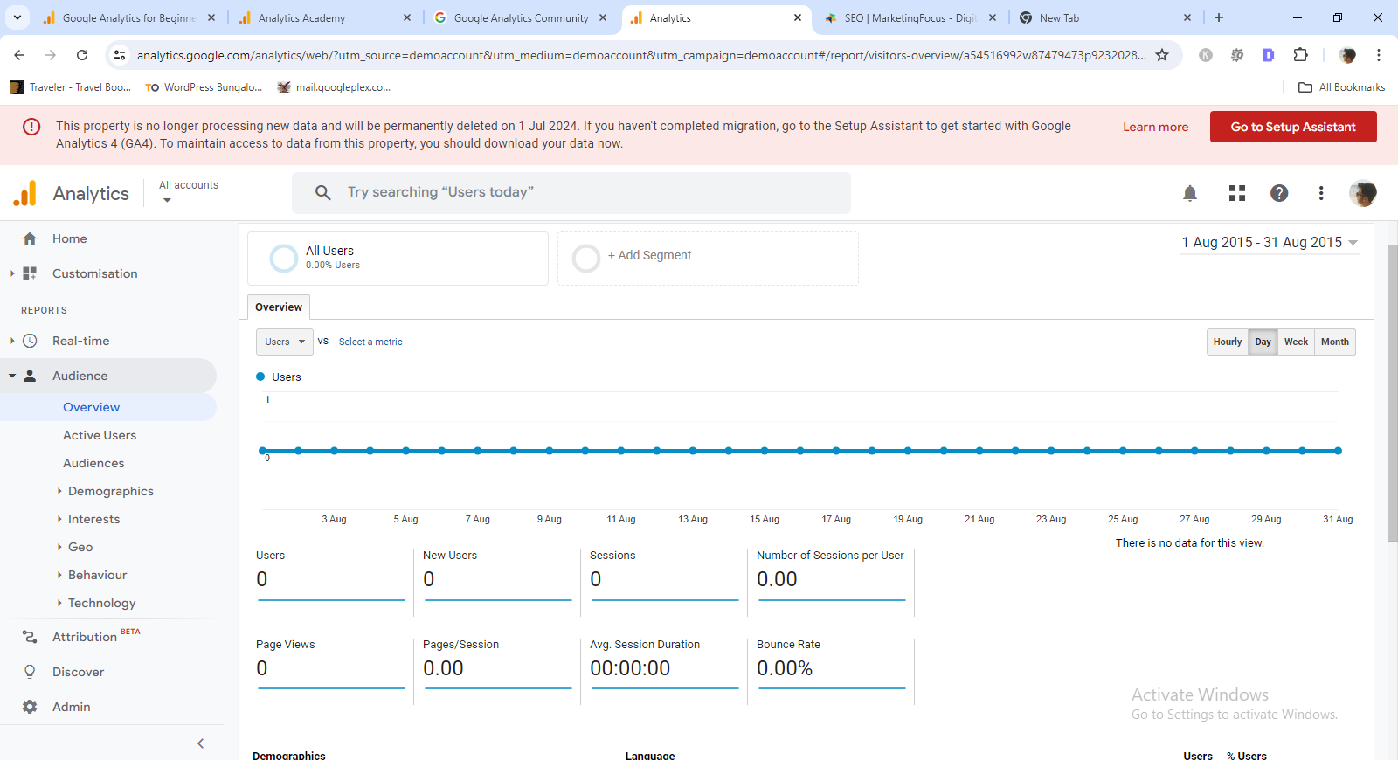Click the Google Analytics logo icon
The image size is (1398, 760).
click(x=25, y=193)
